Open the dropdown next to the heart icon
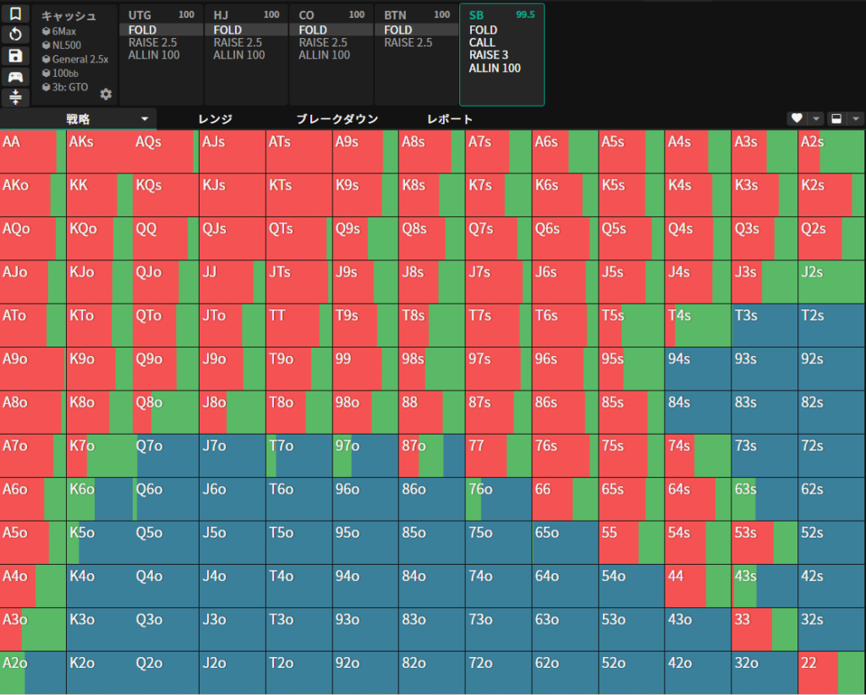 816,119
